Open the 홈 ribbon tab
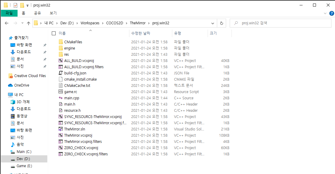The width and height of the screenshot is (335, 174). (x=24, y=13)
